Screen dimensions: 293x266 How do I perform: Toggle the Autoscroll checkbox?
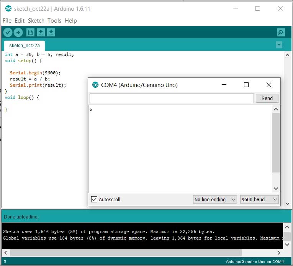tap(94, 199)
